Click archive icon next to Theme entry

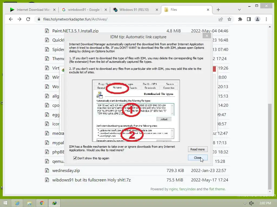(47, 58)
